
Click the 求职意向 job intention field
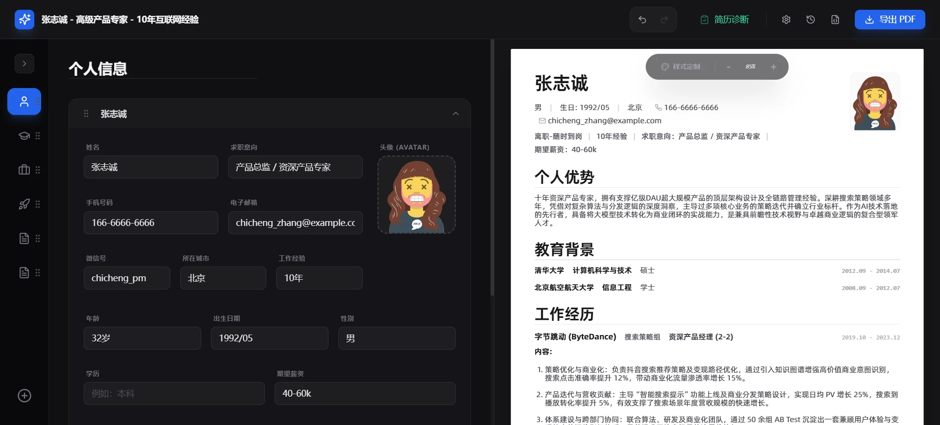(295, 167)
